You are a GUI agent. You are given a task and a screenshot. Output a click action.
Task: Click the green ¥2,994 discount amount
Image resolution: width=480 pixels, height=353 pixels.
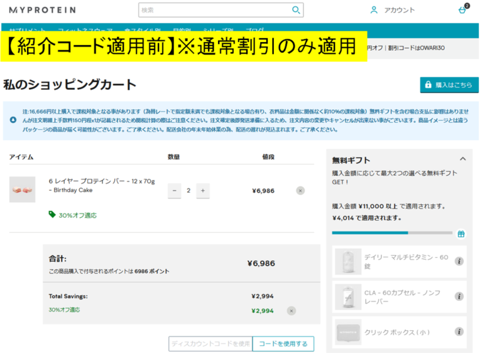(263, 311)
